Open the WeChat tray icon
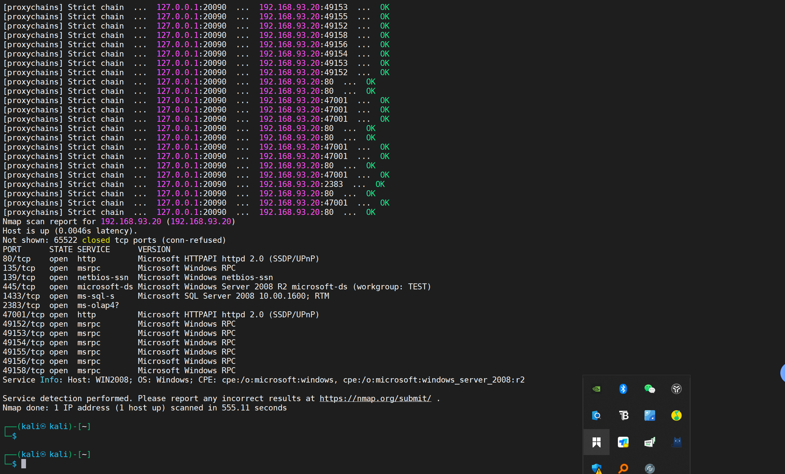 650,389
